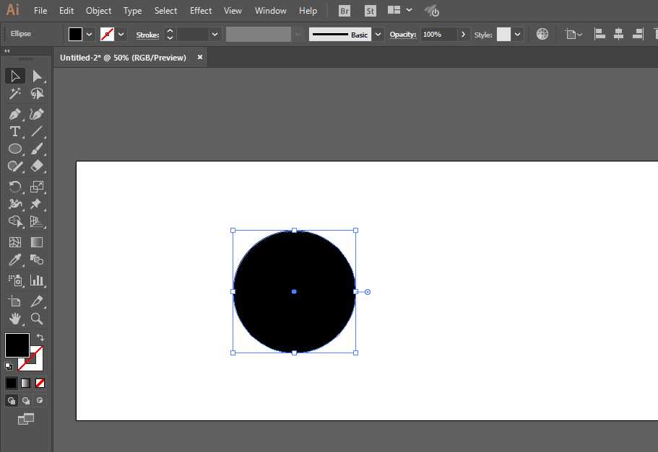Viewport: 658px width, 452px height.
Task: Activate the Gradient button below the swatches
Action: (x=25, y=383)
